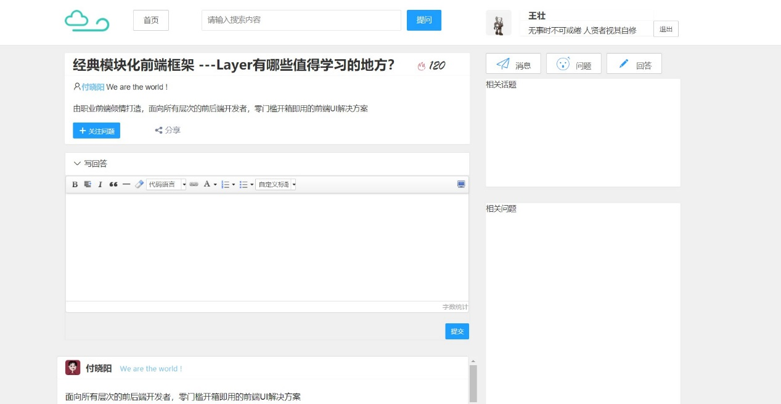Open the 代码语言 code language dropdown

click(166, 184)
